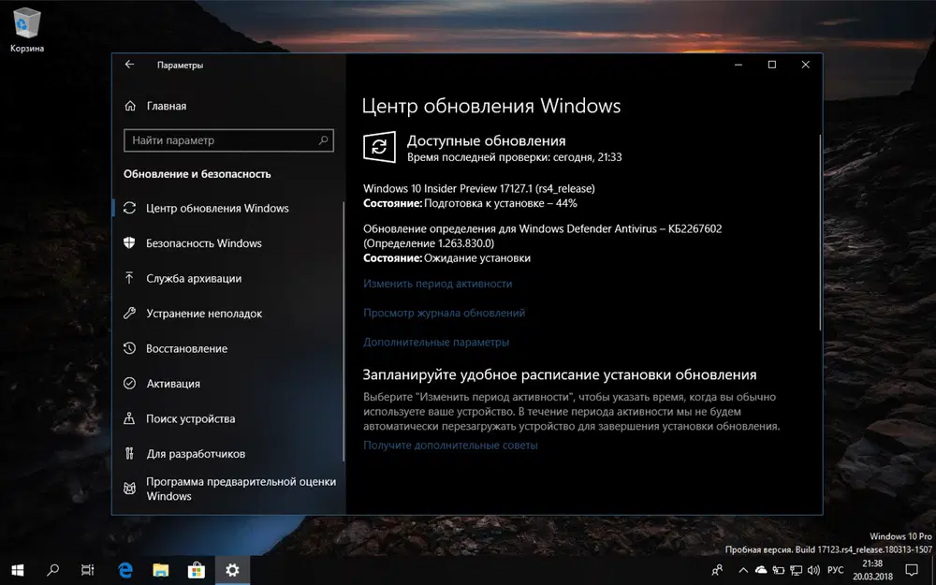Click the Доступные обновления status heading
Viewport: 936px width, 585px height.
click(486, 141)
